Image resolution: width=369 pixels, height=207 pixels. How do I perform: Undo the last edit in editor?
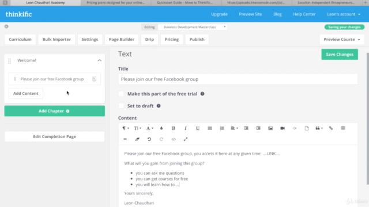coord(149,139)
